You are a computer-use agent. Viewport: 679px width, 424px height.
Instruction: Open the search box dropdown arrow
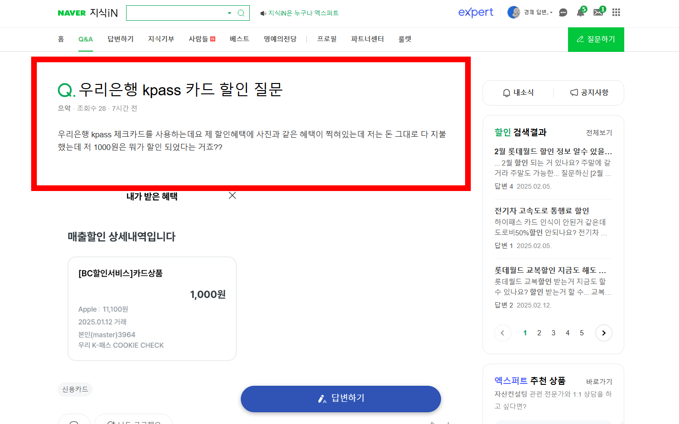click(229, 13)
